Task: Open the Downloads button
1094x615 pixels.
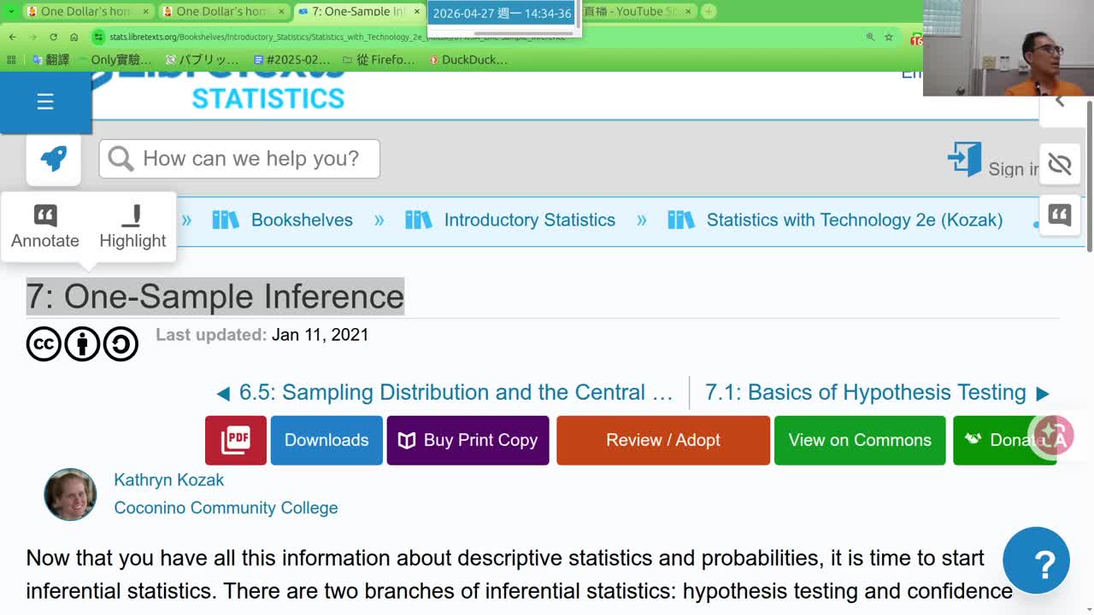Action: click(x=326, y=440)
